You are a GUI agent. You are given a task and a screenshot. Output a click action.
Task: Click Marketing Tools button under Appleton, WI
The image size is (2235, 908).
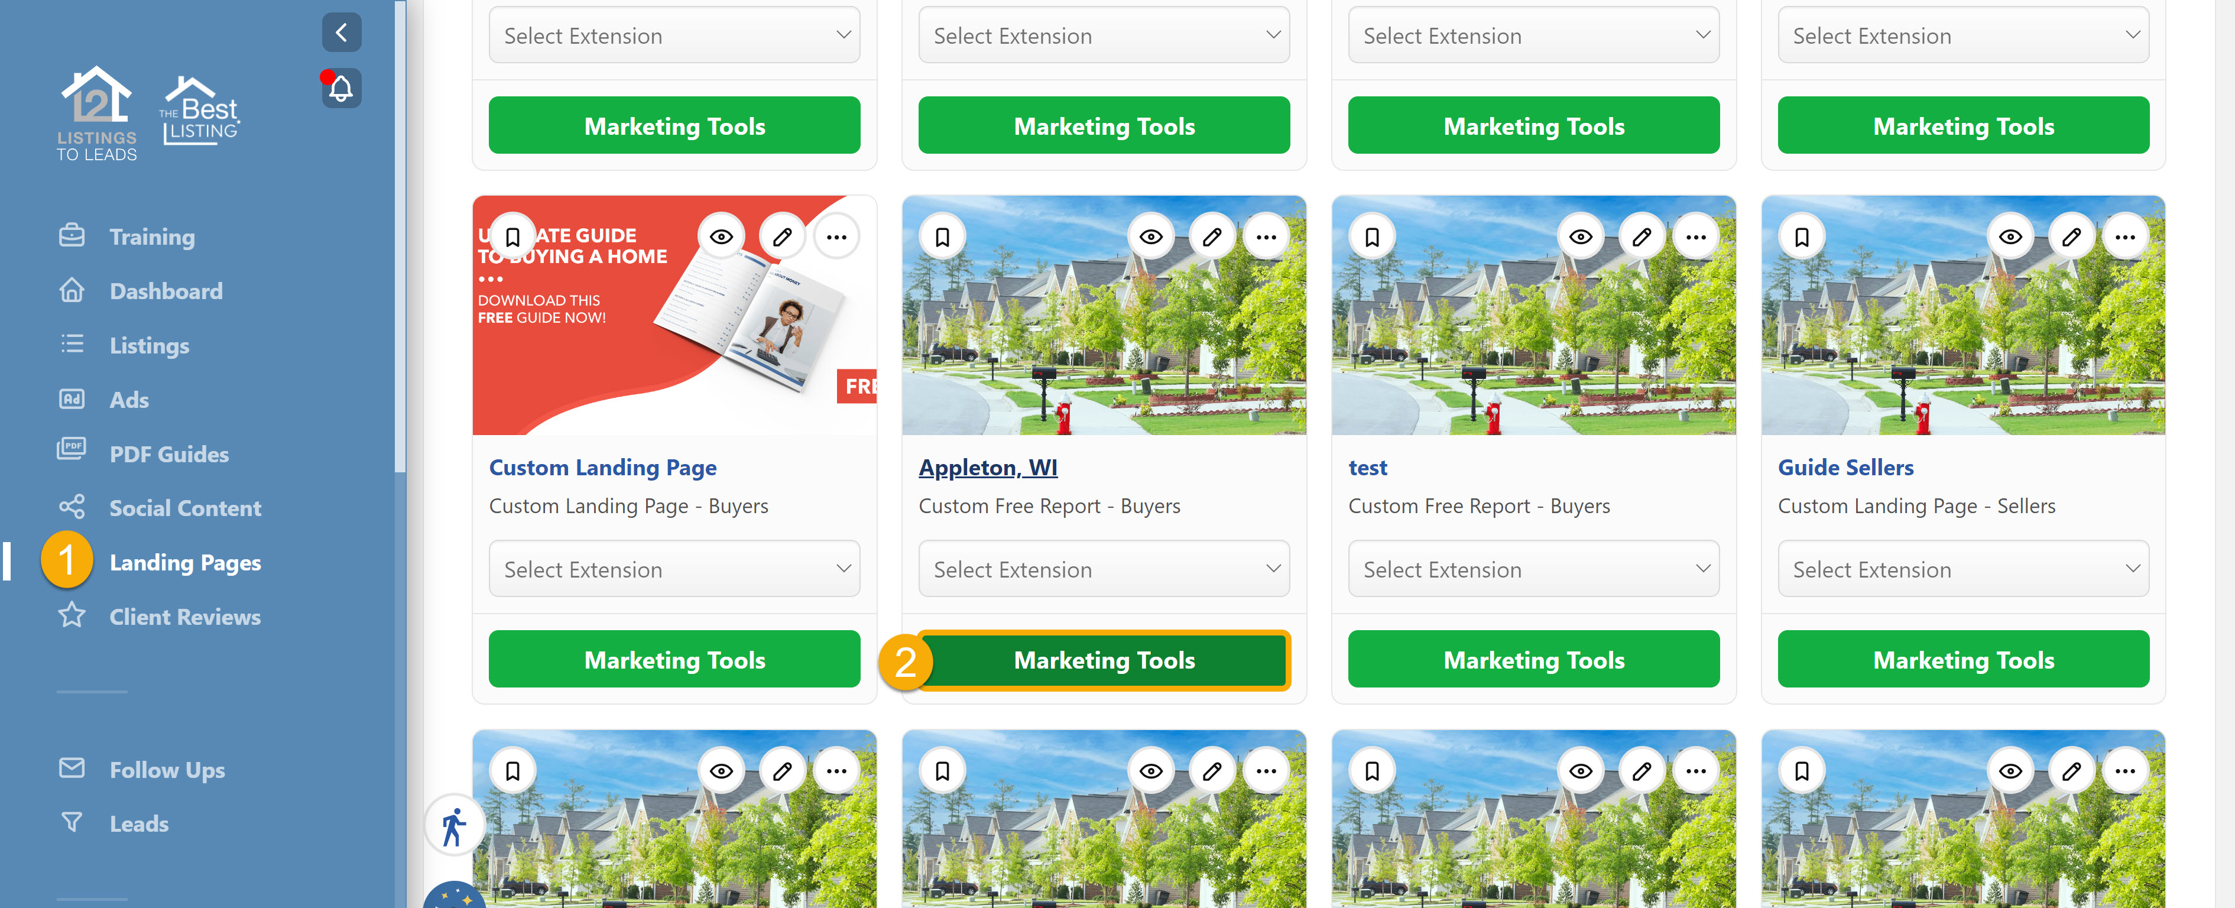coord(1104,660)
